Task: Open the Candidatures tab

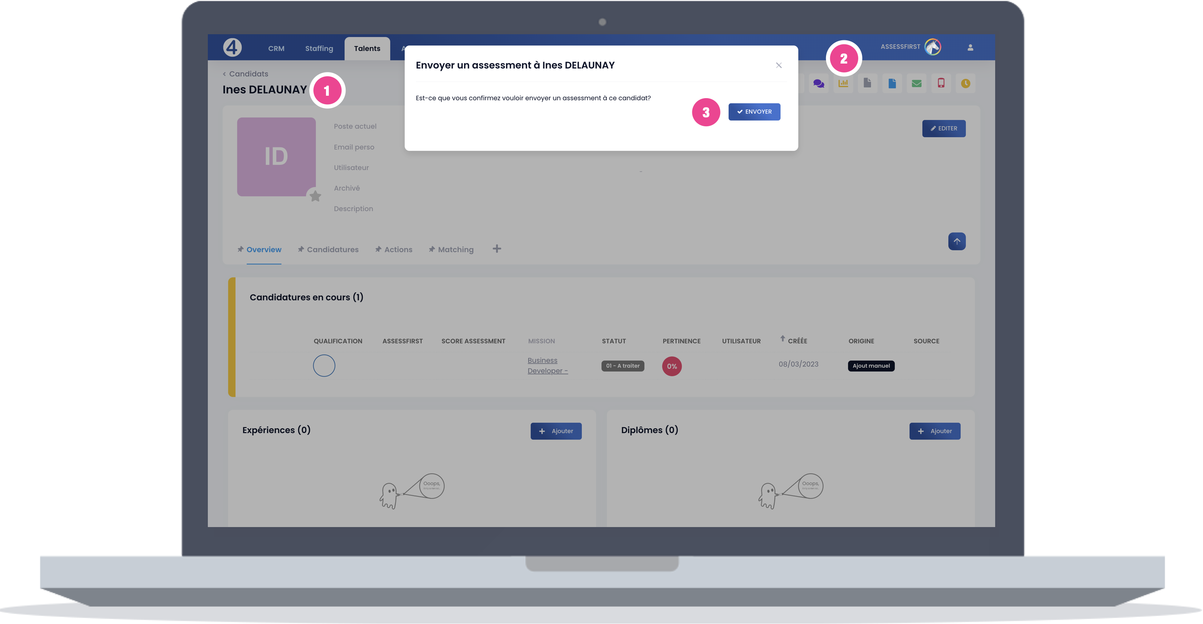Action: (x=332, y=250)
